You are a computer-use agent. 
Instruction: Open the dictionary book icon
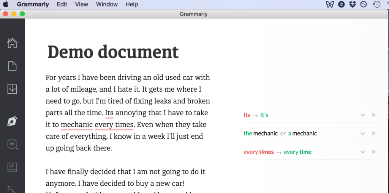12,167
